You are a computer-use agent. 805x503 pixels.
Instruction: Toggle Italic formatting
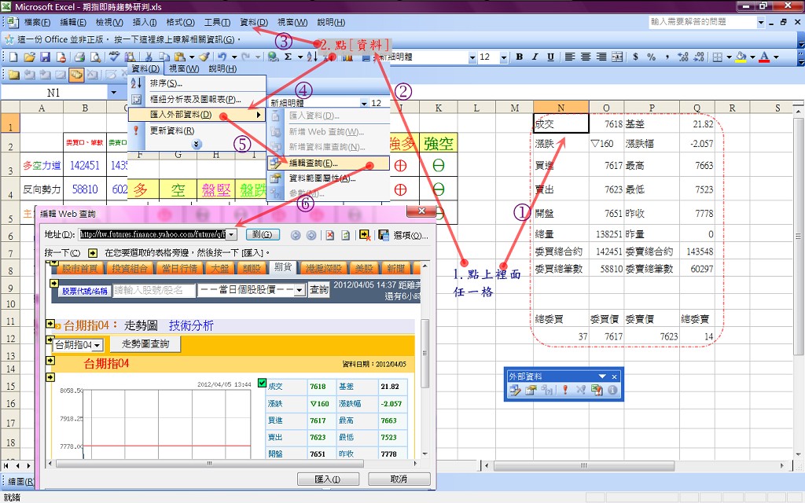[x=535, y=57]
